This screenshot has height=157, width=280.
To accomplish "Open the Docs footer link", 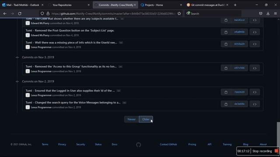I will click(115, 144).
